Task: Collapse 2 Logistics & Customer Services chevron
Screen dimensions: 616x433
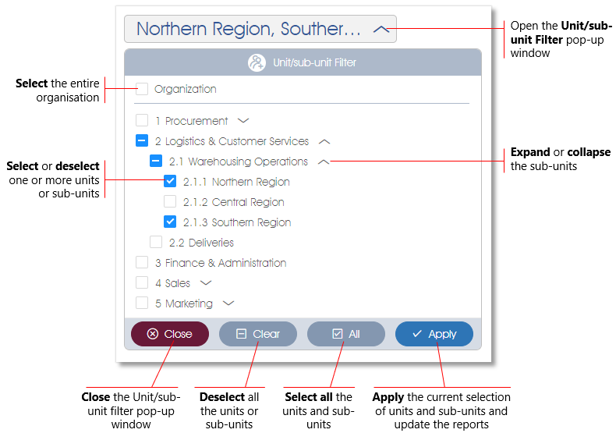Action: tap(324, 141)
